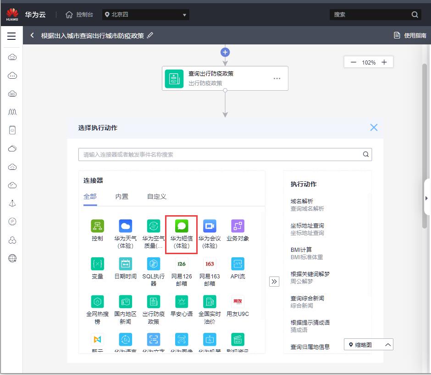Switch to the 全部 tab

(x=90, y=196)
